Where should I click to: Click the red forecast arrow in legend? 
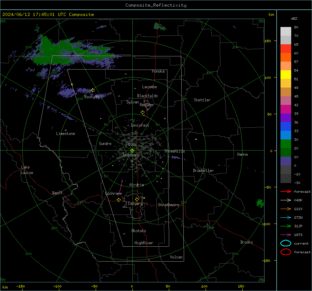coord(286,191)
